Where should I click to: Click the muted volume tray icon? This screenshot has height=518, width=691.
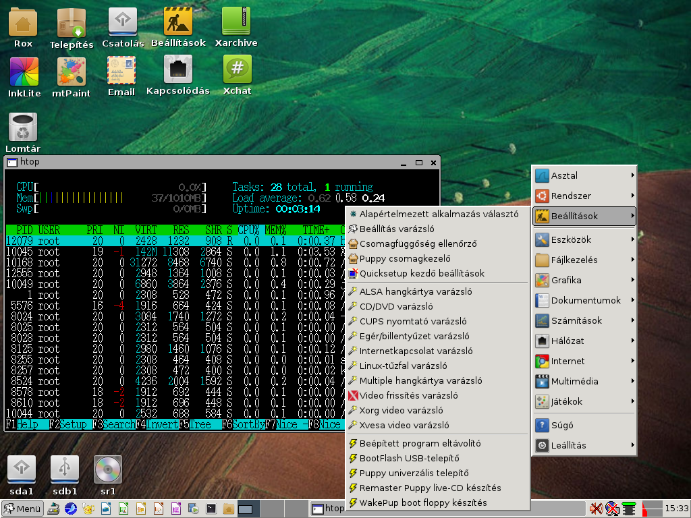[596, 508]
